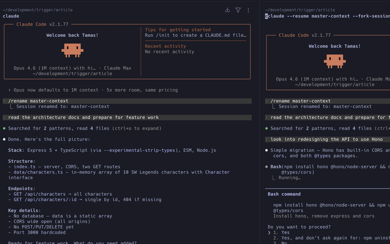Click 'Opus 4.6 (1M context)' model line in right pane
Image resolution: width=390 pixels, height=244 pixels.
pos(333,79)
